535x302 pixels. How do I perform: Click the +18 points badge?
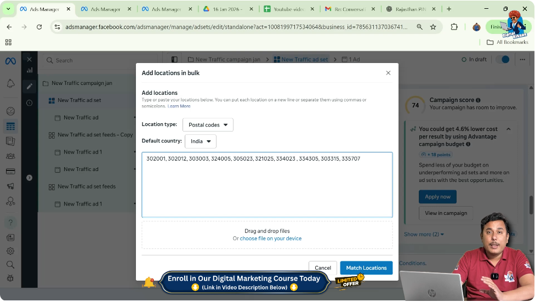pos(435,155)
